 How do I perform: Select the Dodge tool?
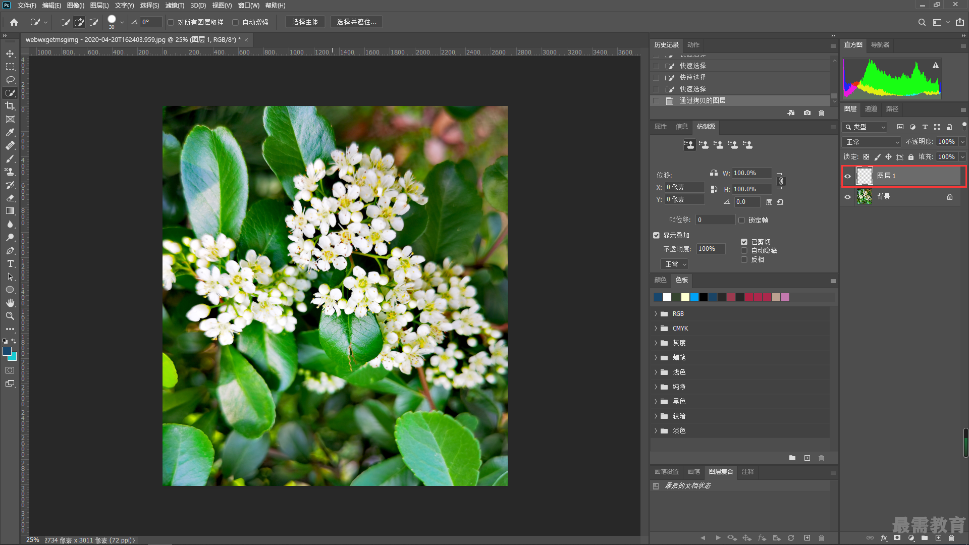[10, 237]
